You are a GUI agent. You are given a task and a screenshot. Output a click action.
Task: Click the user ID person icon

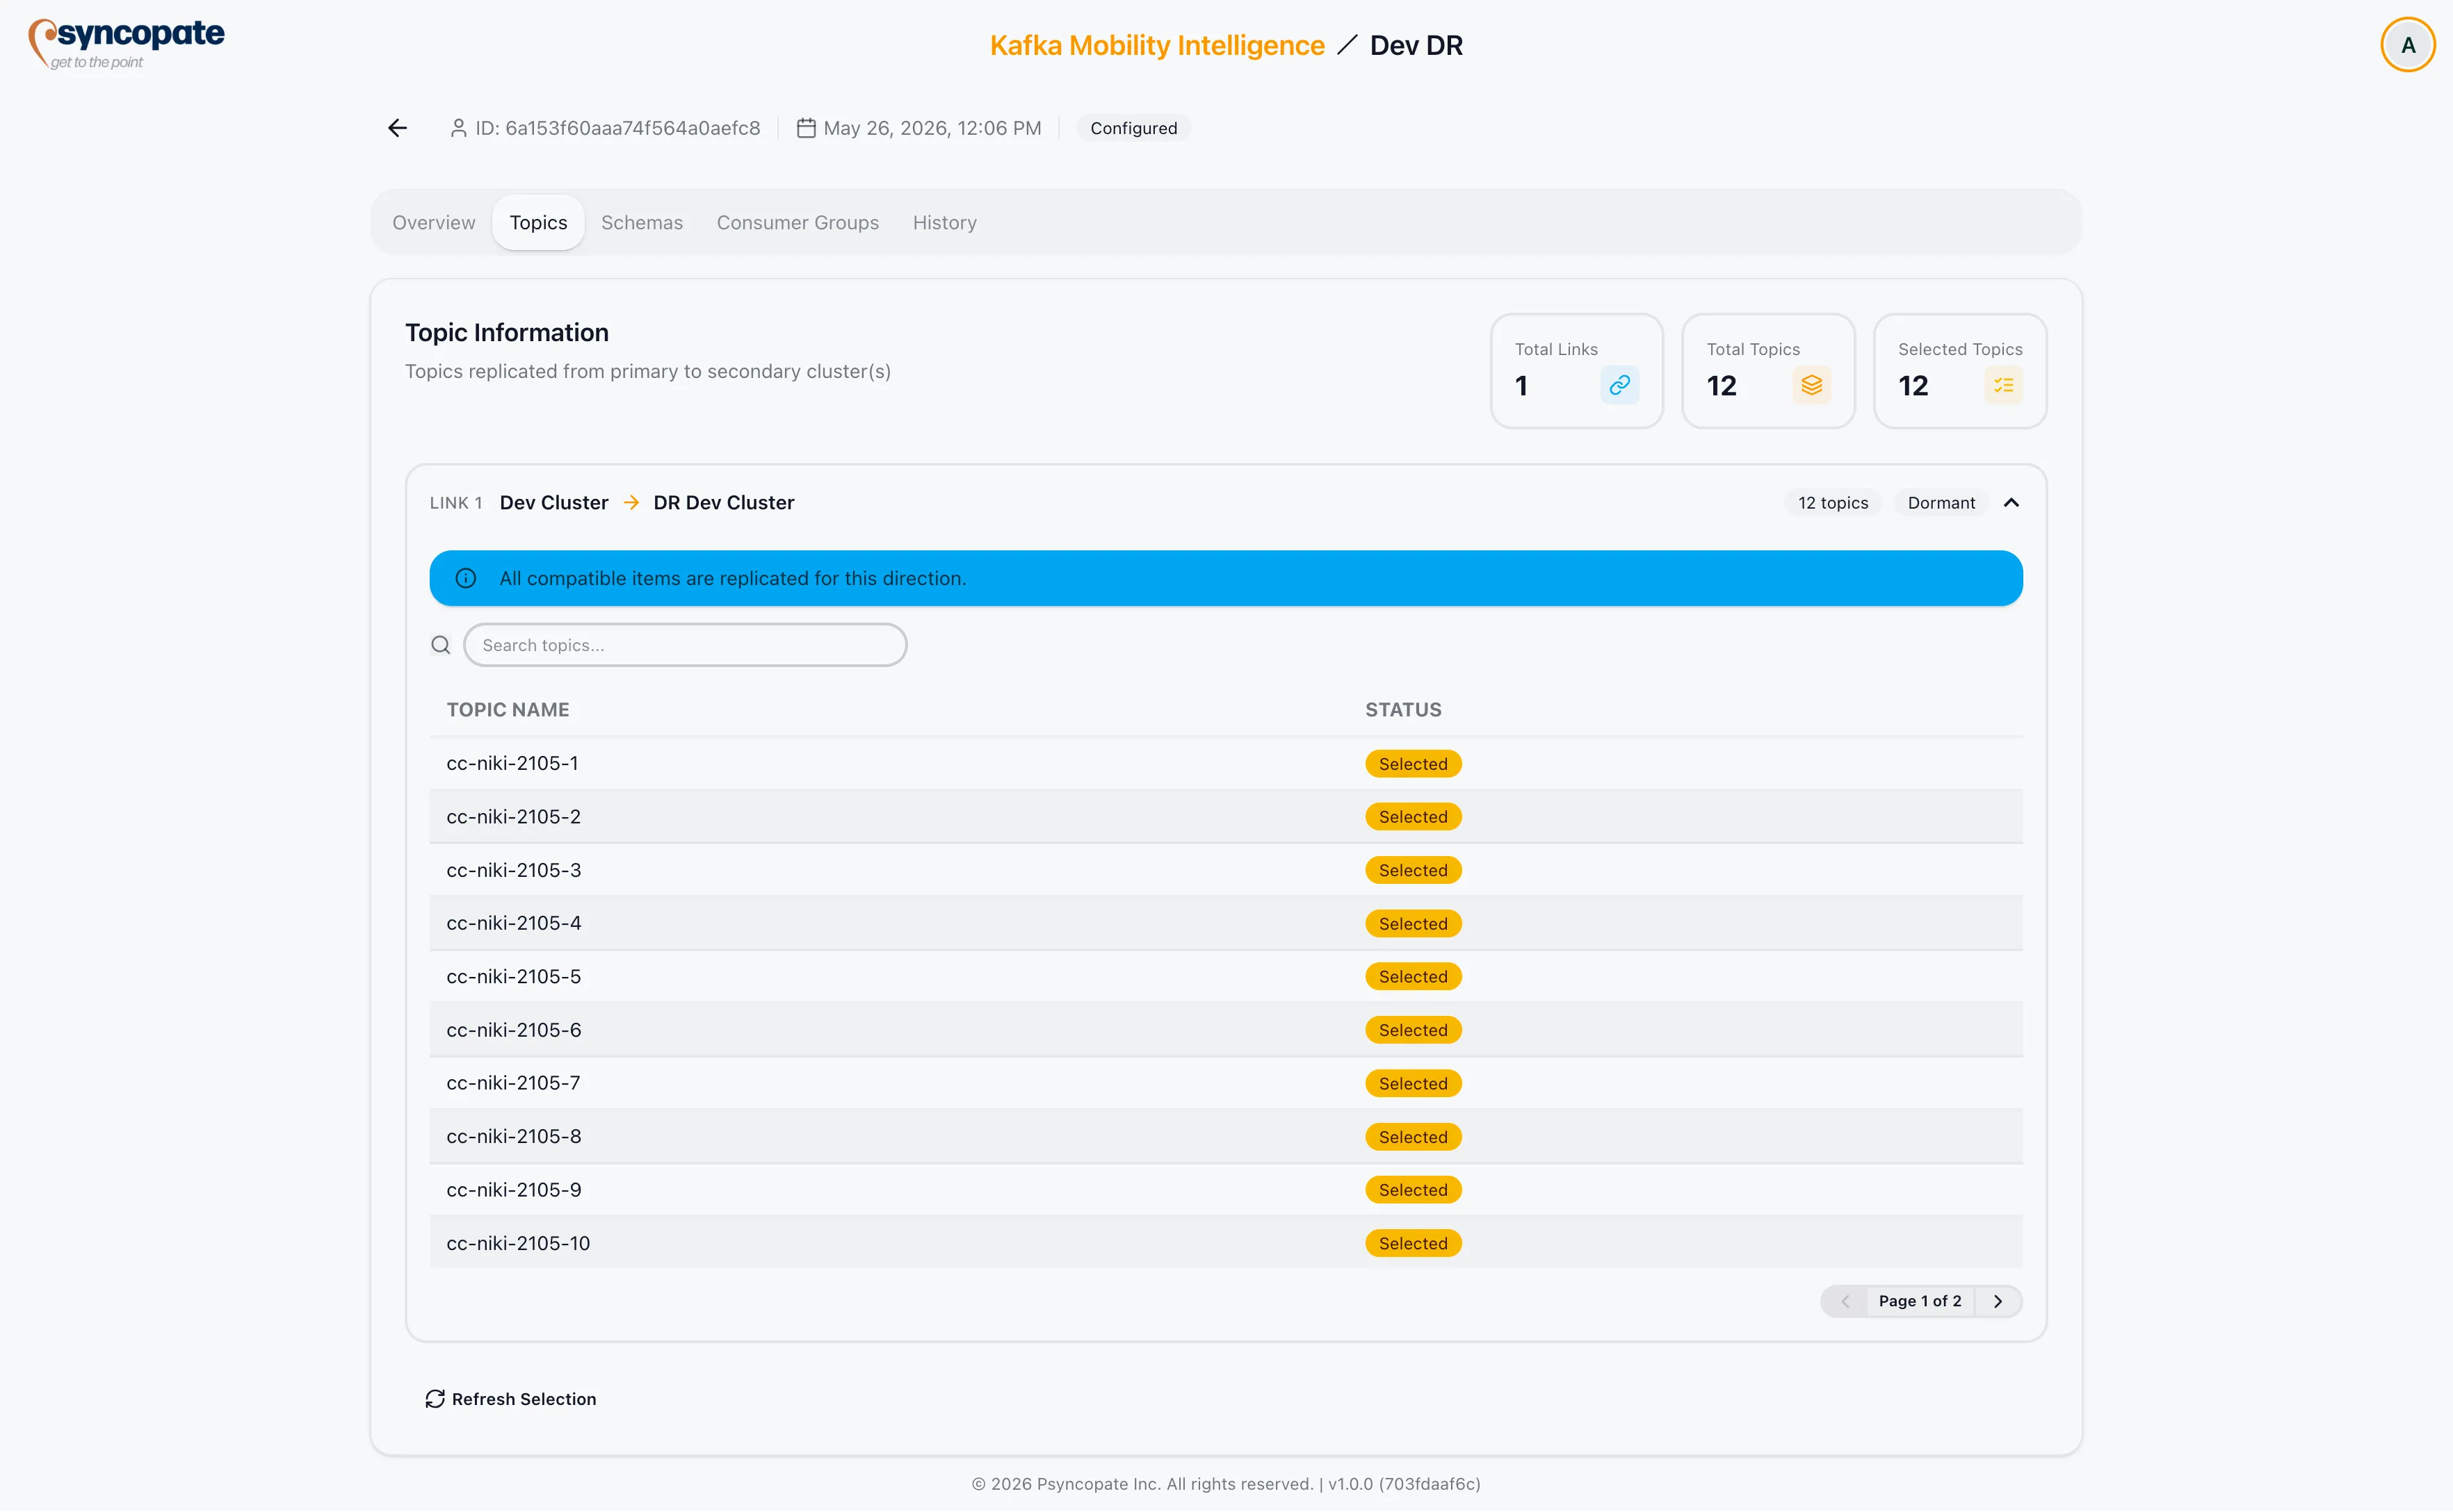pos(458,128)
